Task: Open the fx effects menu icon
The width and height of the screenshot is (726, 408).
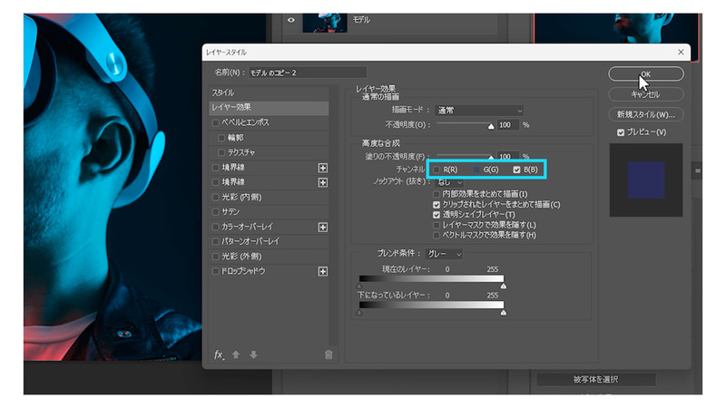Action: [x=219, y=355]
